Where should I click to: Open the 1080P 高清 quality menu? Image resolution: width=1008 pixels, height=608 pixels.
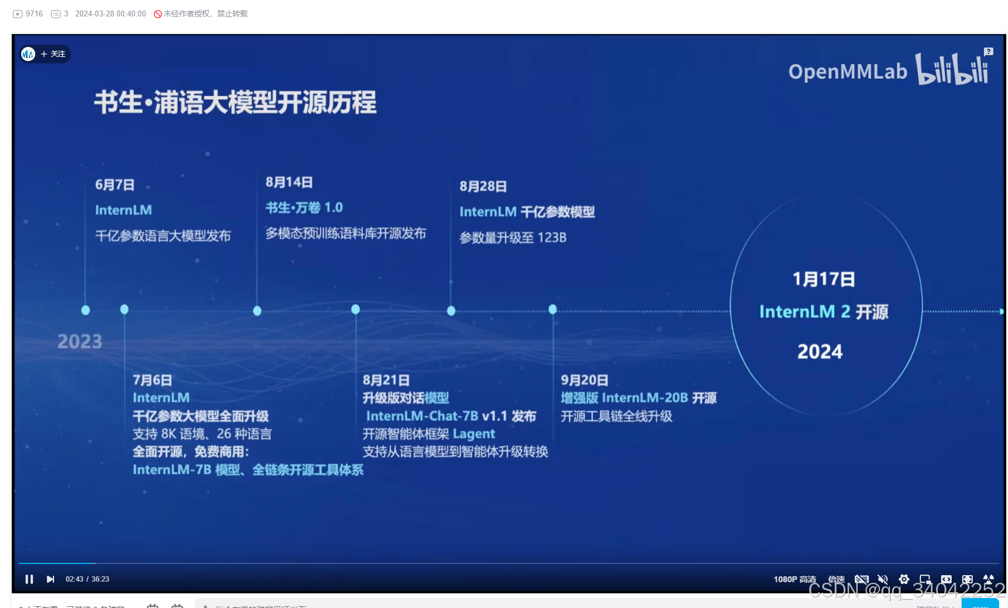tap(794, 579)
